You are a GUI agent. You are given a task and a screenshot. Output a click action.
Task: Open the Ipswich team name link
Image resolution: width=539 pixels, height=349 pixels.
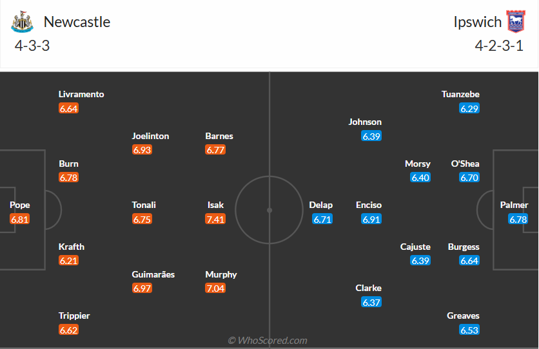coord(477,22)
